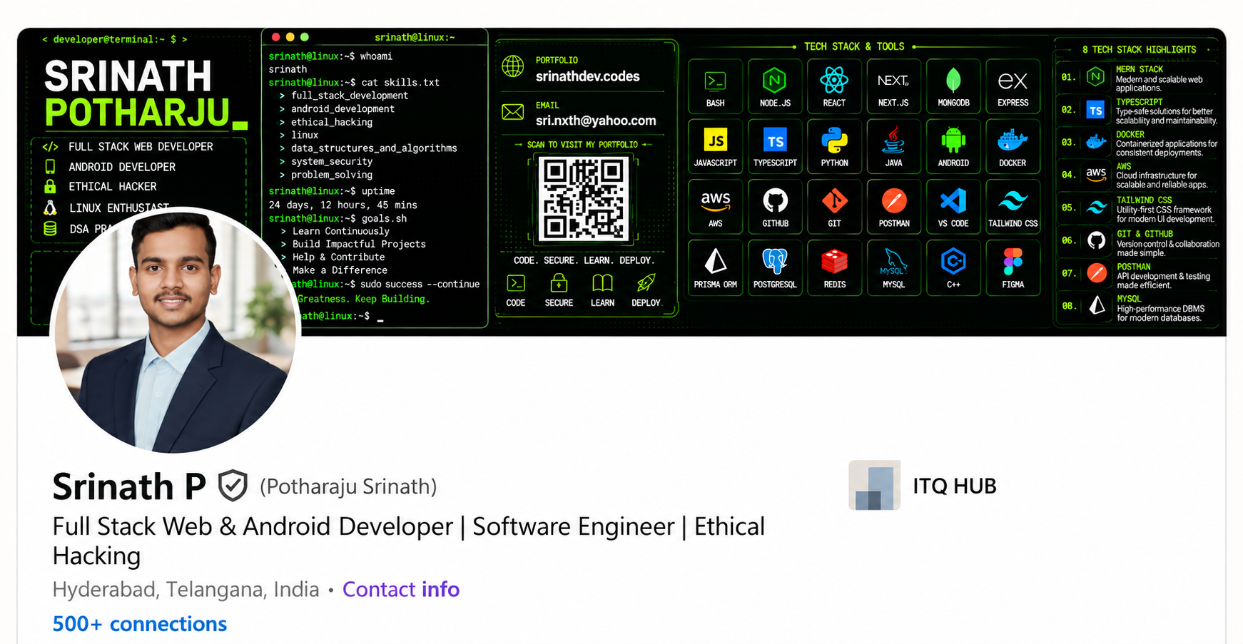
Task: Click the Tailwind CSS tile in the grid
Action: (x=1013, y=207)
